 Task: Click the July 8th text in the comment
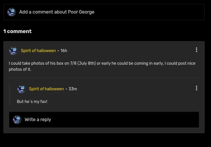[x=87, y=63]
